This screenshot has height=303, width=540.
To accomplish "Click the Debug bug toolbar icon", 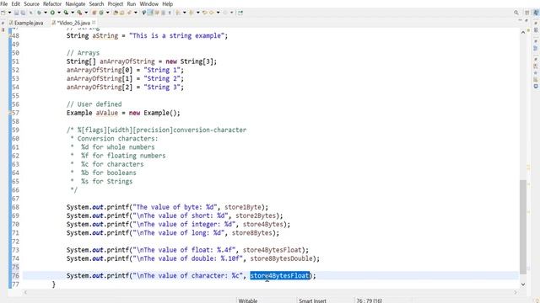I will 39,13.
